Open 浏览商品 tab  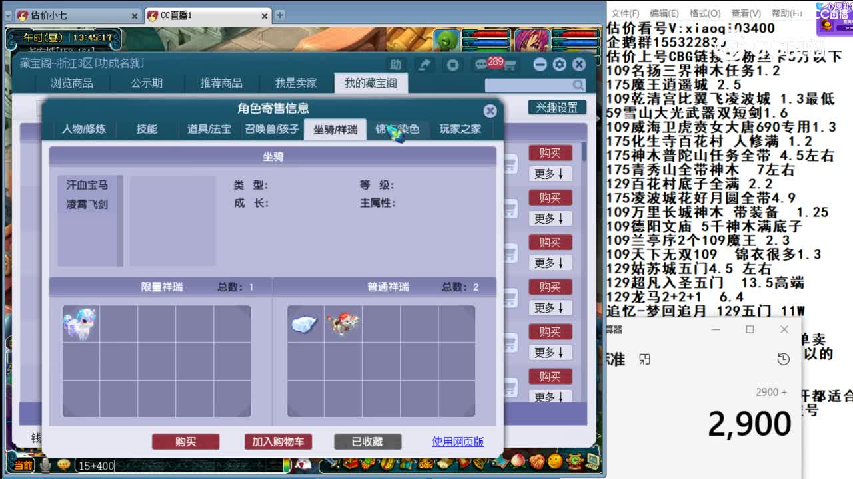72,83
